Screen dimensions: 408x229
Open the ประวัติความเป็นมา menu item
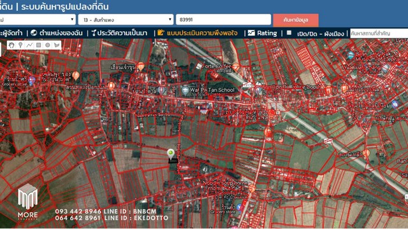point(119,33)
